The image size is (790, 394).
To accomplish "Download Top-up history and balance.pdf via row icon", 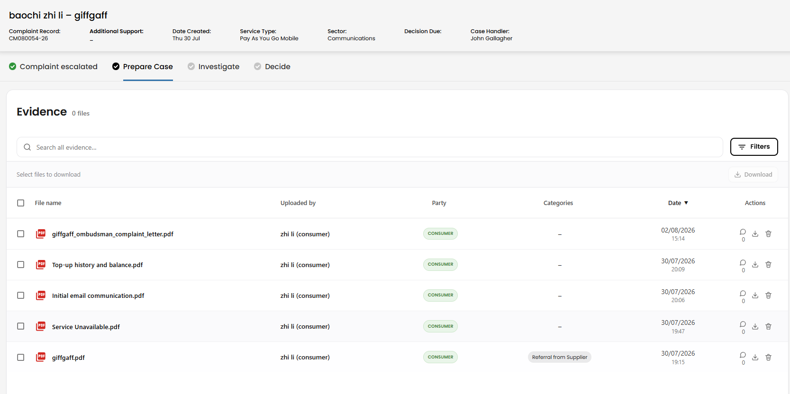I will pyautogui.click(x=755, y=265).
